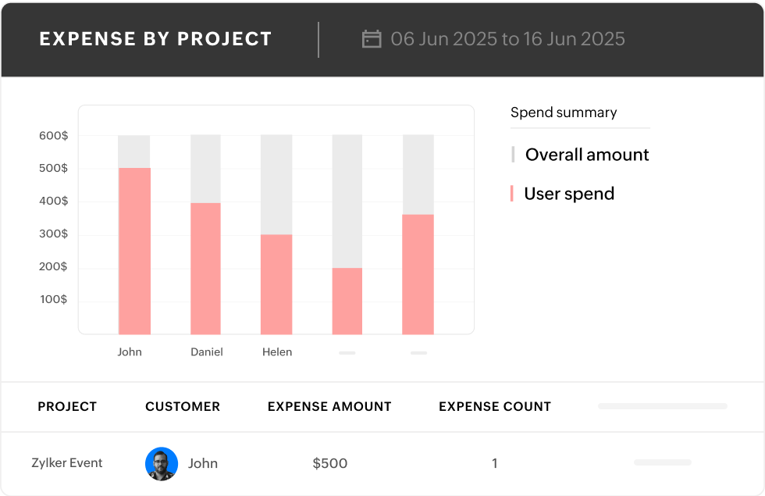The width and height of the screenshot is (765, 496).
Task: Switch to the Expense by Project header tab
Action: [x=155, y=38]
